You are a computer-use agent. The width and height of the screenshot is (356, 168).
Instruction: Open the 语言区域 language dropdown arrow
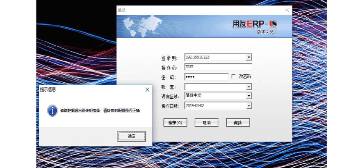point(249,96)
